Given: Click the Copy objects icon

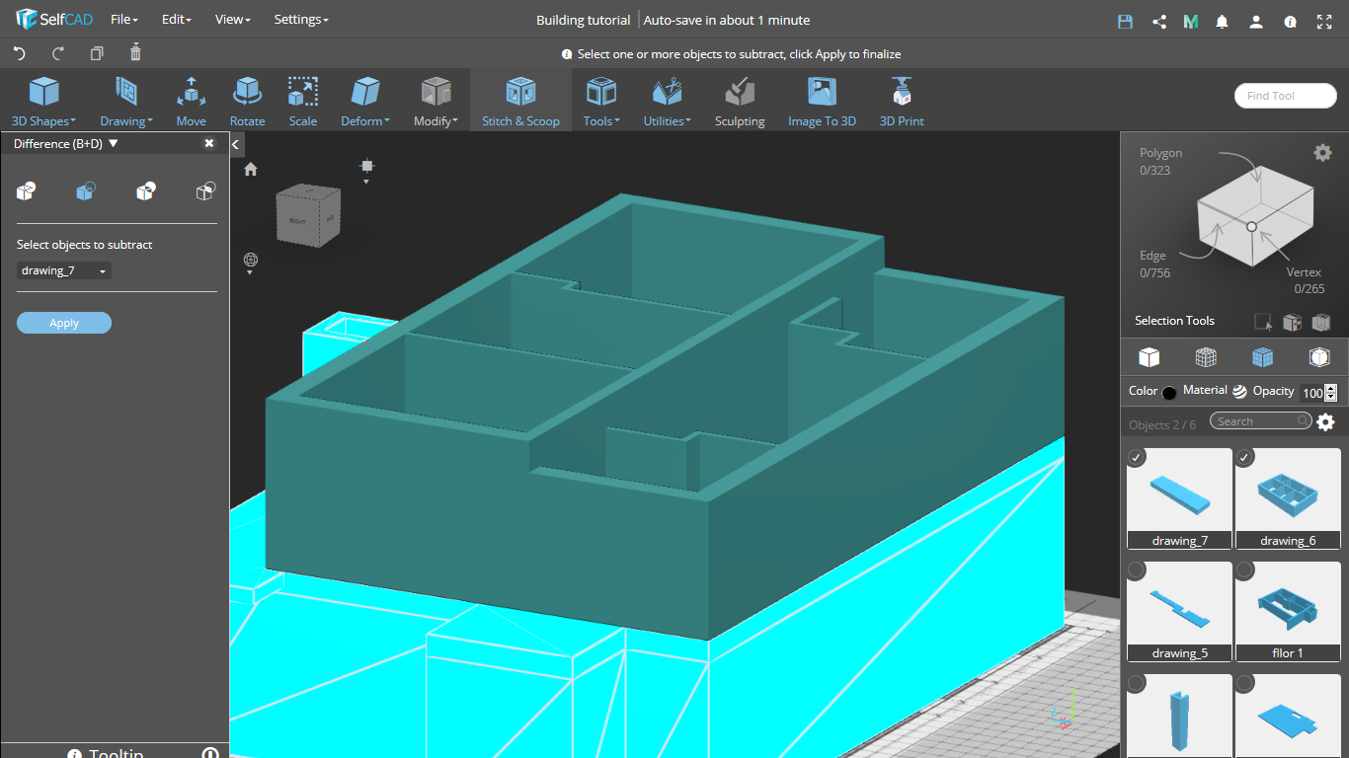Looking at the screenshot, I should click(97, 53).
